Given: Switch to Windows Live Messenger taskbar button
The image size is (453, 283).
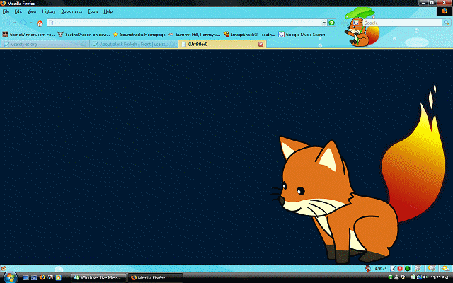Looking at the screenshot, I should coord(99,278).
